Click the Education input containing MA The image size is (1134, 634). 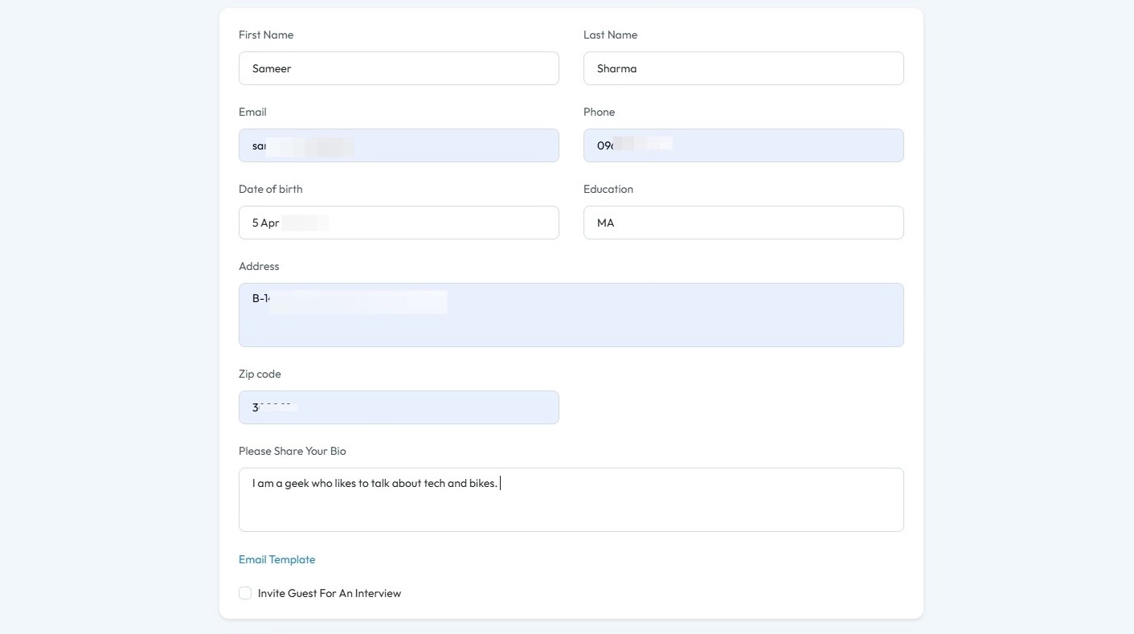pyautogui.click(x=743, y=223)
